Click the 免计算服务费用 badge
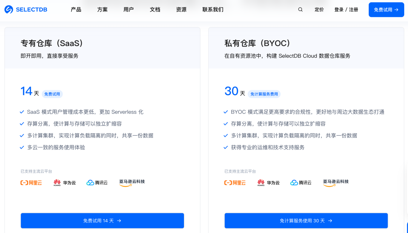 (264, 94)
